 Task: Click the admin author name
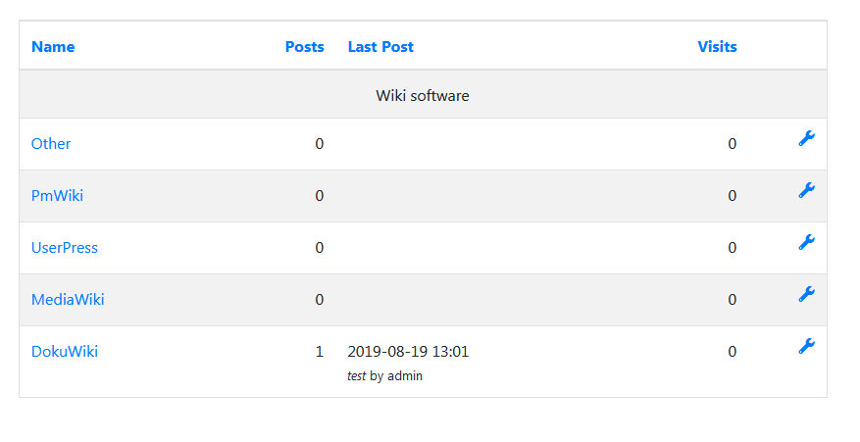point(405,376)
